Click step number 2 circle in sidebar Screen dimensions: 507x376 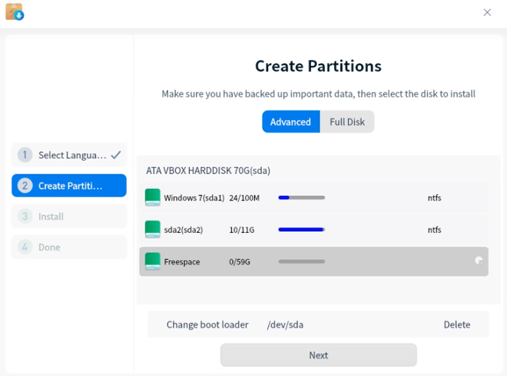tap(25, 186)
